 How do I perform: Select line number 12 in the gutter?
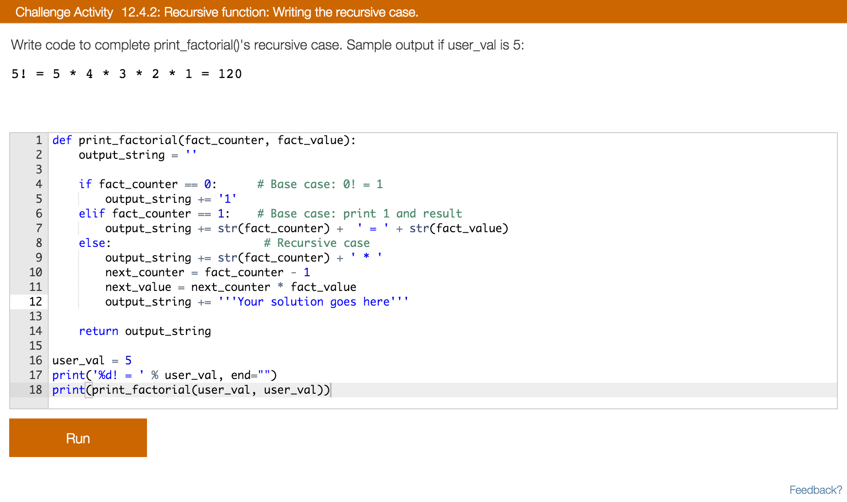pyautogui.click(x=35, y=301)
